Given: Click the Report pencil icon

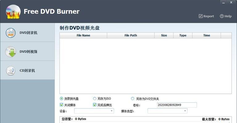Looking at the screenshot, I should point(201,16).
